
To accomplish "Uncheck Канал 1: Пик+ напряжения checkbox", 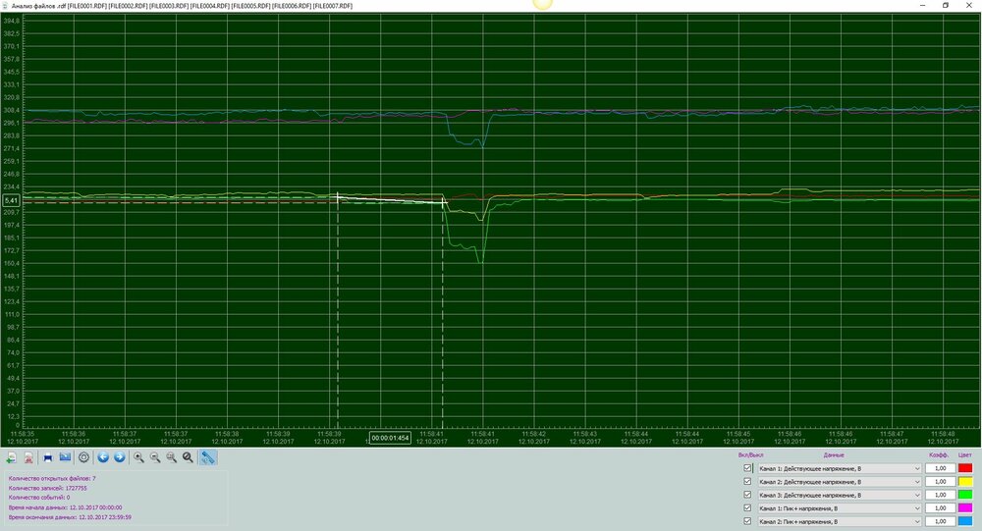I will click(x=747, y=507).
